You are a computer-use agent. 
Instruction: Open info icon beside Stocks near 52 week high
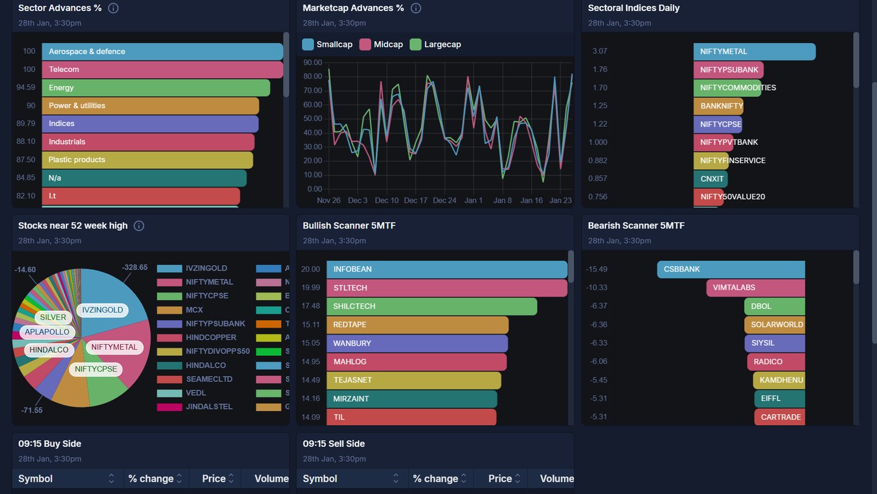click(x=139, y=226)
